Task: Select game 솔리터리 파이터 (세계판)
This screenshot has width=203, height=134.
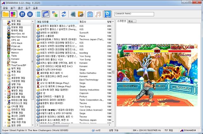Action: pos(53,100)
